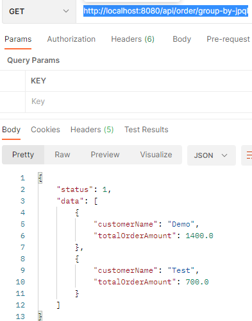252x321 pixels.
Task: Open the response Headers (5) tab
Action: 92,130
